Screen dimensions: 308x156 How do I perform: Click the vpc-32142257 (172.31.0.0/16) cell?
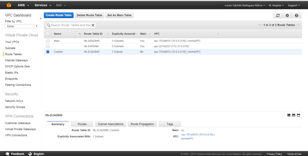click(171, 46)
